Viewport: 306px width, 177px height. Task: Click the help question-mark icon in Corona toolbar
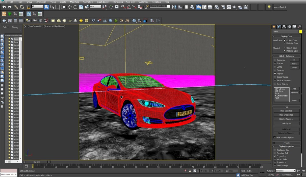point(158,21)
